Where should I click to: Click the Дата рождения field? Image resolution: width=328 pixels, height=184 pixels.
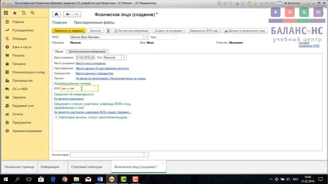coord(83,57)
